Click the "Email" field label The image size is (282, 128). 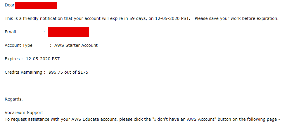tap(10, 32)
